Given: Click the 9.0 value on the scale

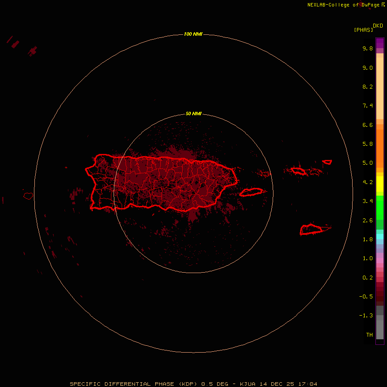Looking at the screenshot, I should pyautogui.click(x=368, y=68).
